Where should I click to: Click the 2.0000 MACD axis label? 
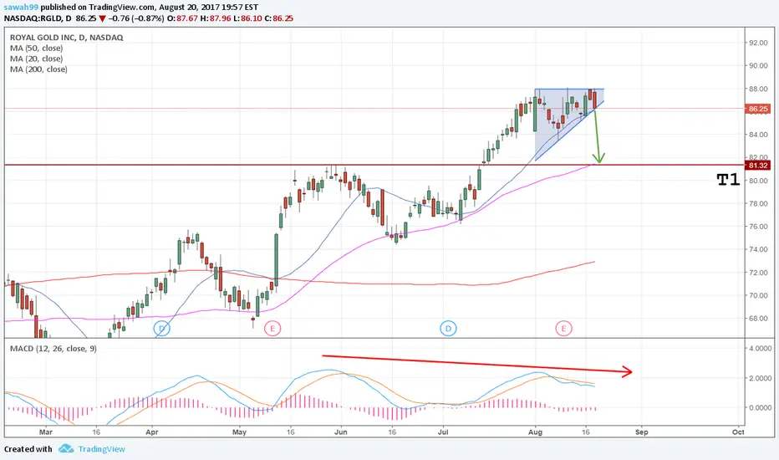(761, 378)
